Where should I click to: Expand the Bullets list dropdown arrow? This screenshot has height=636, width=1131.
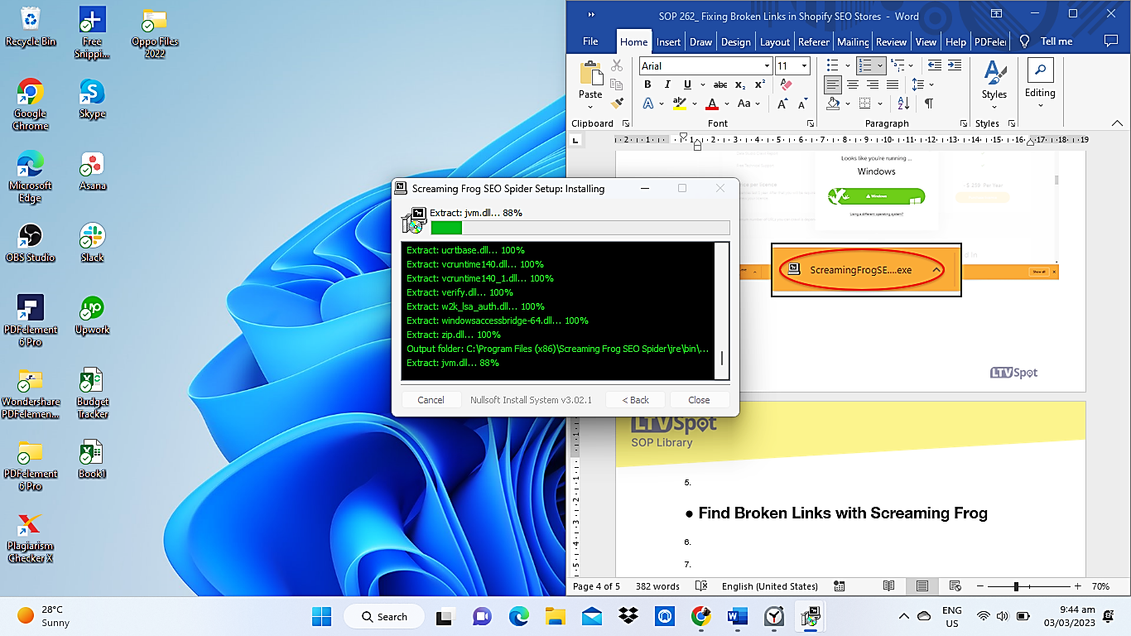847,65
